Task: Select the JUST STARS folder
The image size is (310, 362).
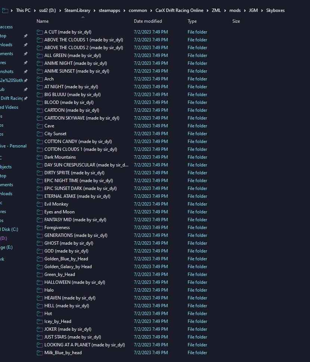Action: tap(73, 337)
